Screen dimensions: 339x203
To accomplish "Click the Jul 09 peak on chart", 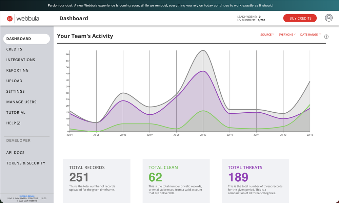I will (x=203, y=50).
